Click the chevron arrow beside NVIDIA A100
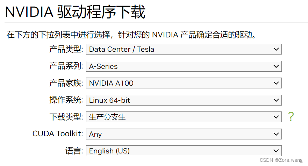Image resolution: width=308 pixels, height=166 pixels. coord(276,83)
